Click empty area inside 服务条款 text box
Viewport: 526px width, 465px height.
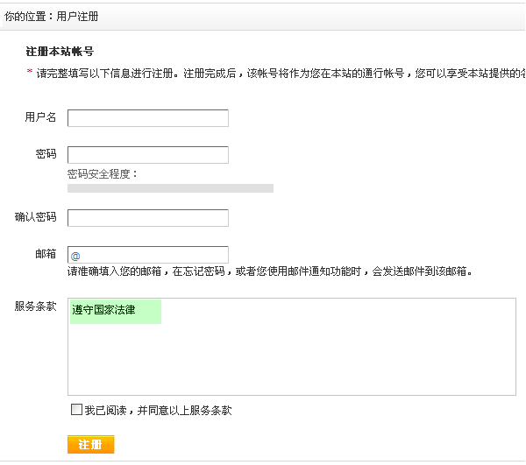point(333,359)
